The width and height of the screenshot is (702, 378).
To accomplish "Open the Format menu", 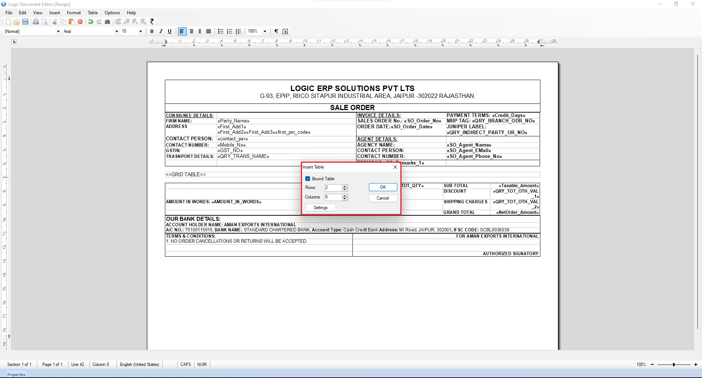I will 73,13.
